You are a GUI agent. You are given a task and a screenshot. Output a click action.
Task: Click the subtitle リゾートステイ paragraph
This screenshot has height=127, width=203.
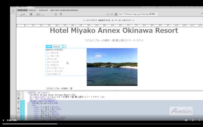coord(114,40)
